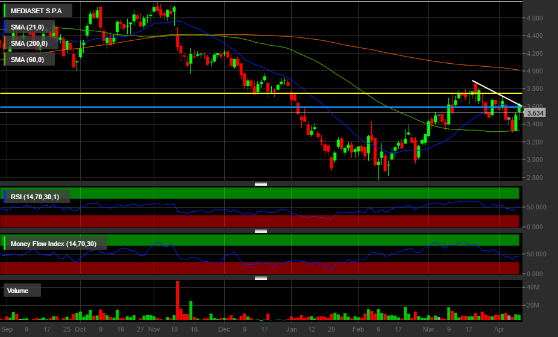Click the Oct date label on the time axis
The image size is (558, 337).
tap(80, 329)
